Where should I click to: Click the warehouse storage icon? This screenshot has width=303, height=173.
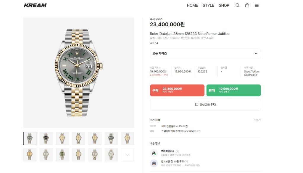(154, 163)
